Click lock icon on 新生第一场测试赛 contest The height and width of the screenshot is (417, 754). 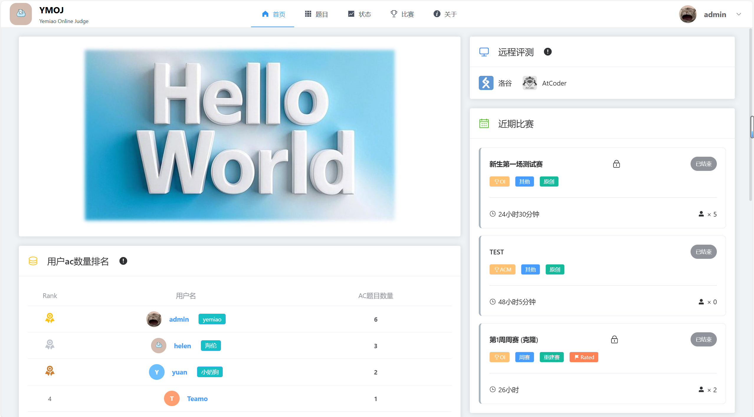(x=616, y=164)
